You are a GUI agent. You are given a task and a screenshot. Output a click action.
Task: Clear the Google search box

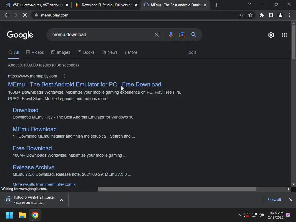156,35
